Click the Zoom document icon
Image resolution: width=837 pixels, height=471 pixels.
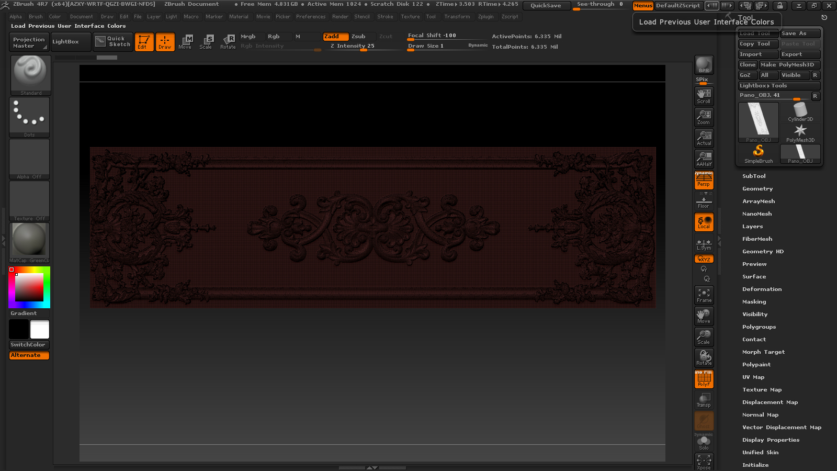click(704, 117)
